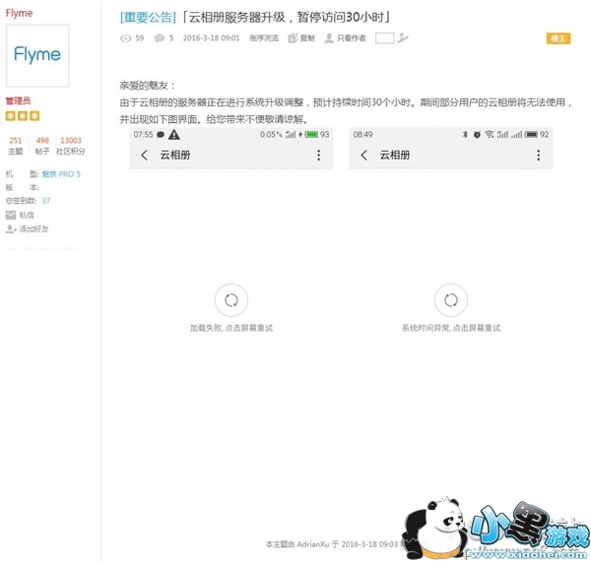Viewport: 591px width, 563px height.
Task: Tap back arrow in left 云相册 screenshot
Action: point(144,156)
